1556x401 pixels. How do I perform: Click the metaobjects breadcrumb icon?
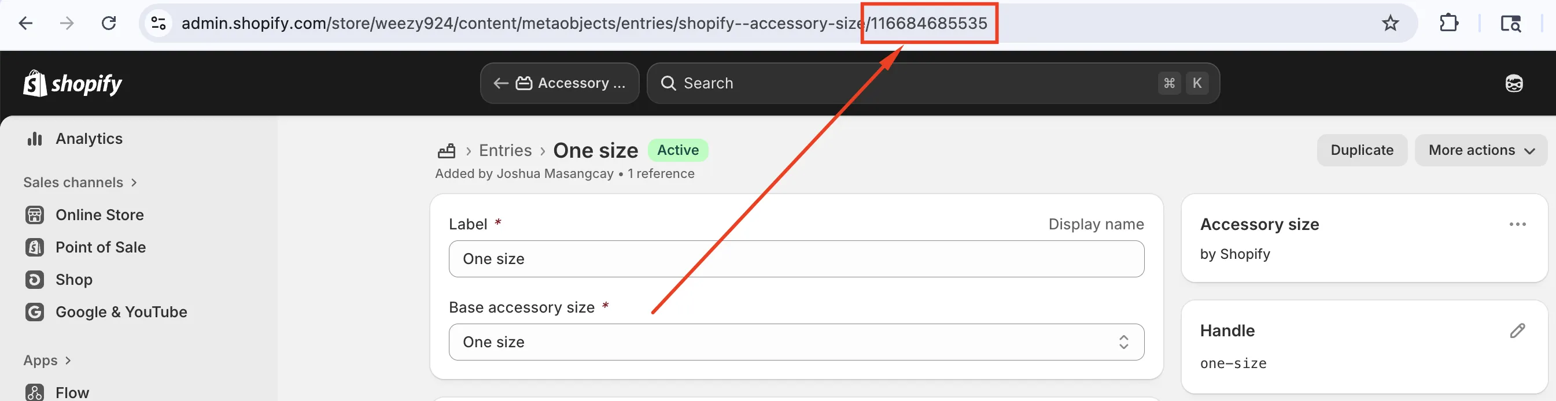click(x=447, y=150)
